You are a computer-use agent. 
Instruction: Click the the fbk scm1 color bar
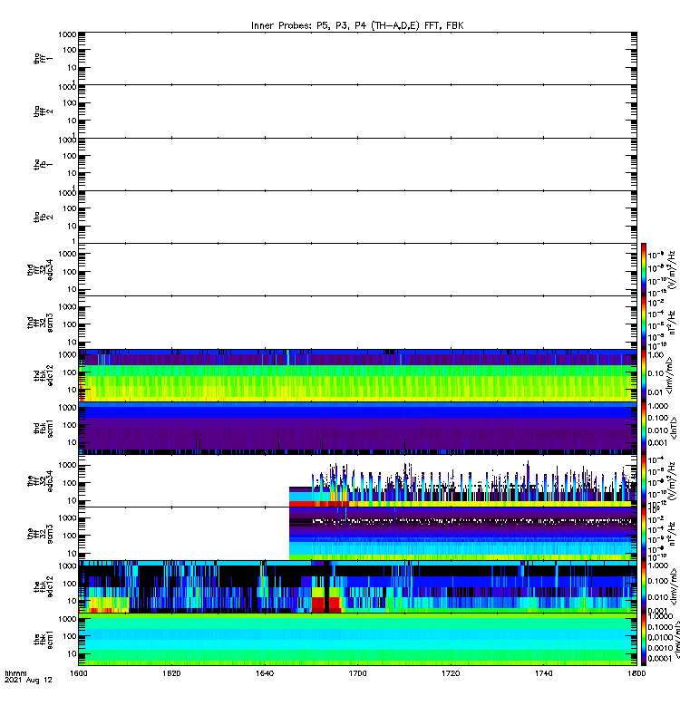click(x=644, y=640)
